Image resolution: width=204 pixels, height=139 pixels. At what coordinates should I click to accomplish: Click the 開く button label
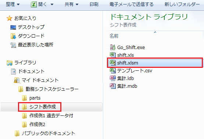[42, 4]
